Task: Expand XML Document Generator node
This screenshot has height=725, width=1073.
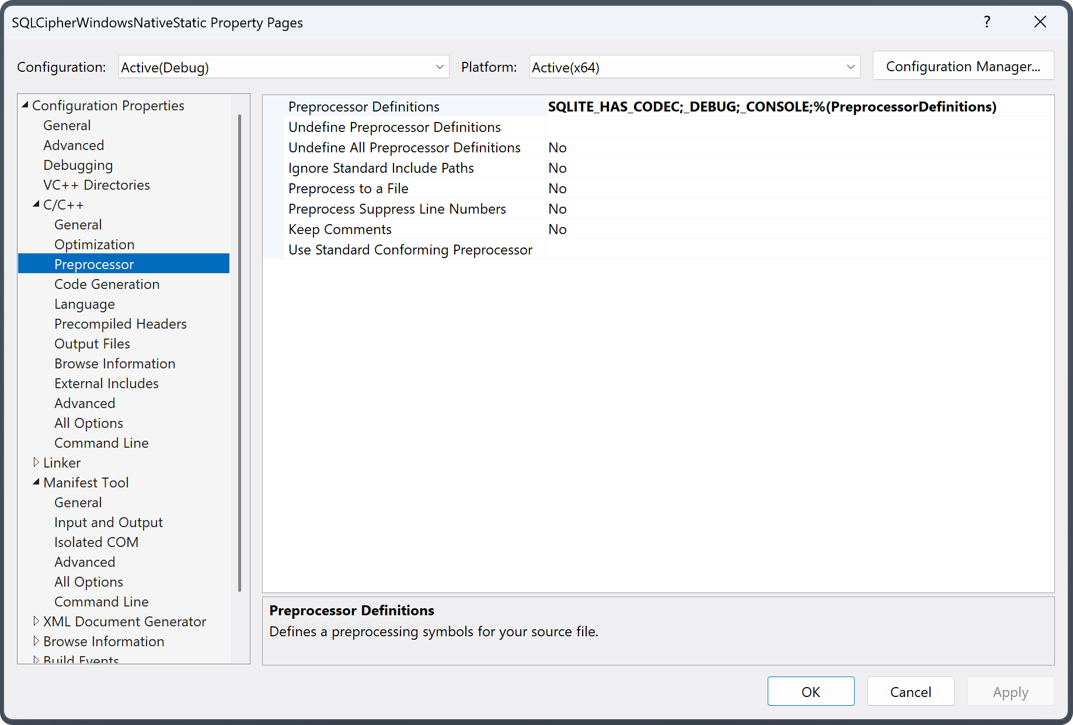Action: coord(36,621)
